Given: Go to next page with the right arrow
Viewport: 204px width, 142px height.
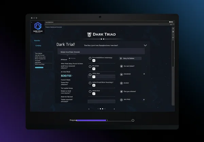Looking at the screenshot, I should 114,109.
